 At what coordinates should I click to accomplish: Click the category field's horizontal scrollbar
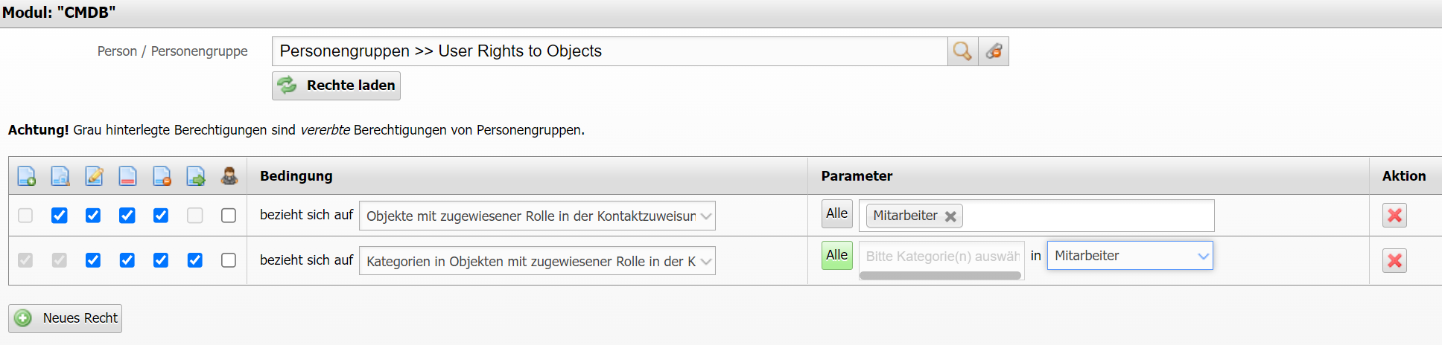(x=940, y=276)
